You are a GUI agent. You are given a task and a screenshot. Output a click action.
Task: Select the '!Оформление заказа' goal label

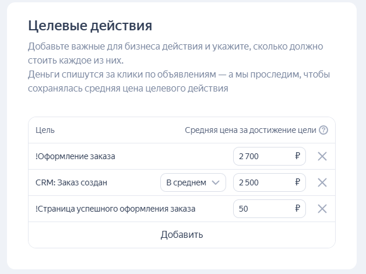(75, 156)
